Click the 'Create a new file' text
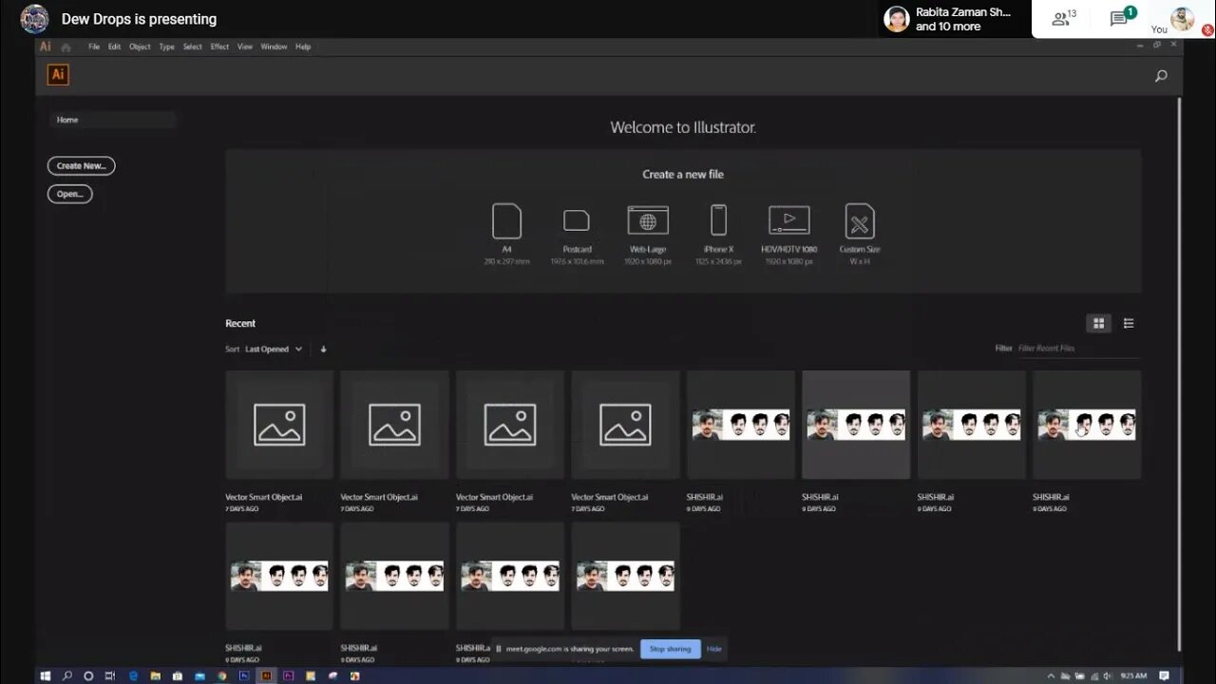The width and height of the screenshot is (1216, 684). (683, 175)
